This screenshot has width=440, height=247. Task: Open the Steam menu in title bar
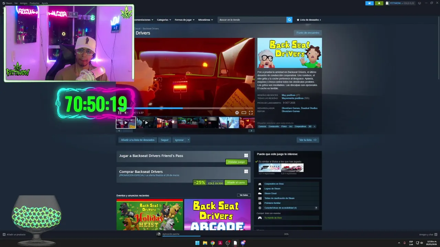point(9,3)
